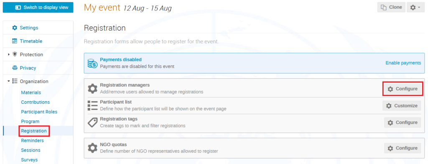
Task: Open the gear dropdown next to Clone
Action: (x=415, y=8)
